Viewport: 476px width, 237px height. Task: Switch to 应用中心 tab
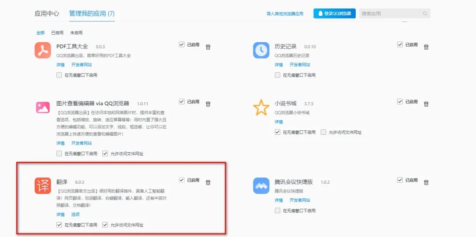point(47,14)
